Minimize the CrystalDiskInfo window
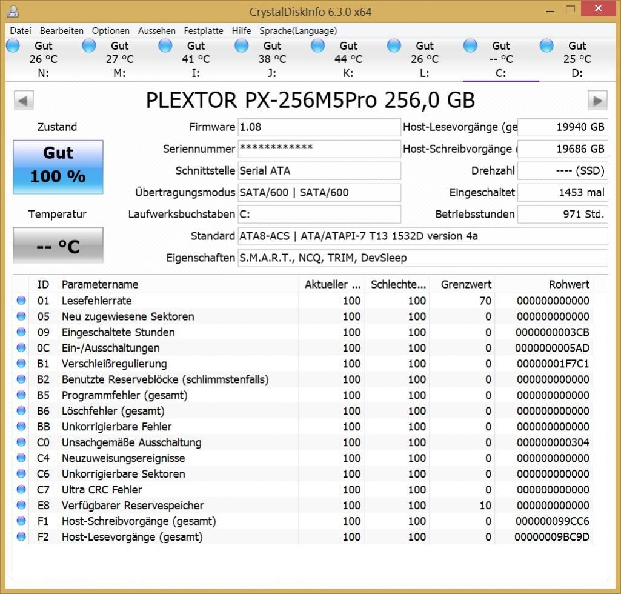Viewport: 621px width, 594px height. tap(550, 10)
